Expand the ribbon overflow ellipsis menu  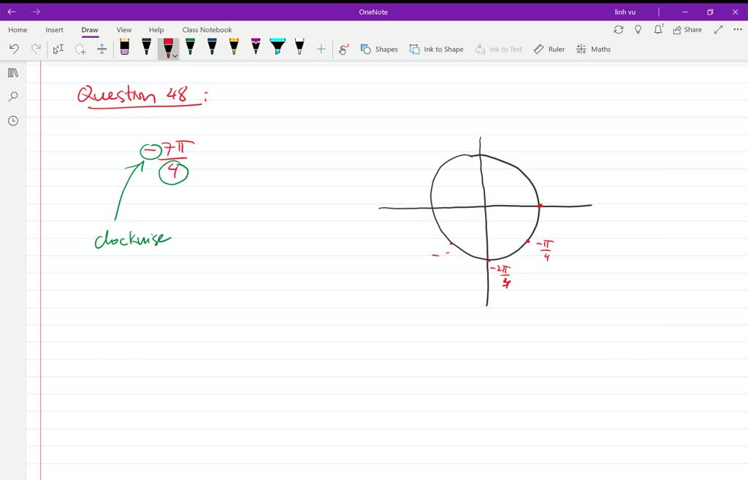[x=737, y=29]
